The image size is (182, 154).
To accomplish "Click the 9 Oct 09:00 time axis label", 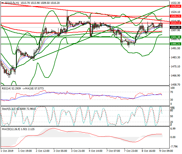I will (x=166, y=151).
